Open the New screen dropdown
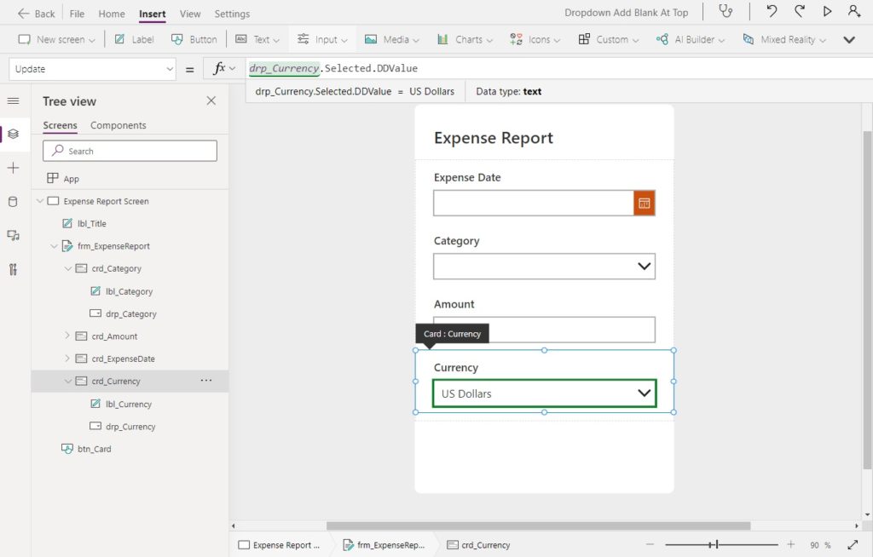This screenshot has height=557, width=873. point(56,39)
